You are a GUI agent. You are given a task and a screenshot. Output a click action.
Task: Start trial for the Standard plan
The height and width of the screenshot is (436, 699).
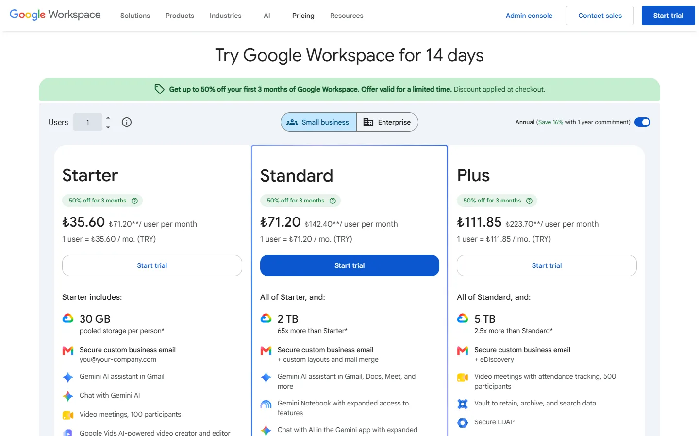[349, 265]
